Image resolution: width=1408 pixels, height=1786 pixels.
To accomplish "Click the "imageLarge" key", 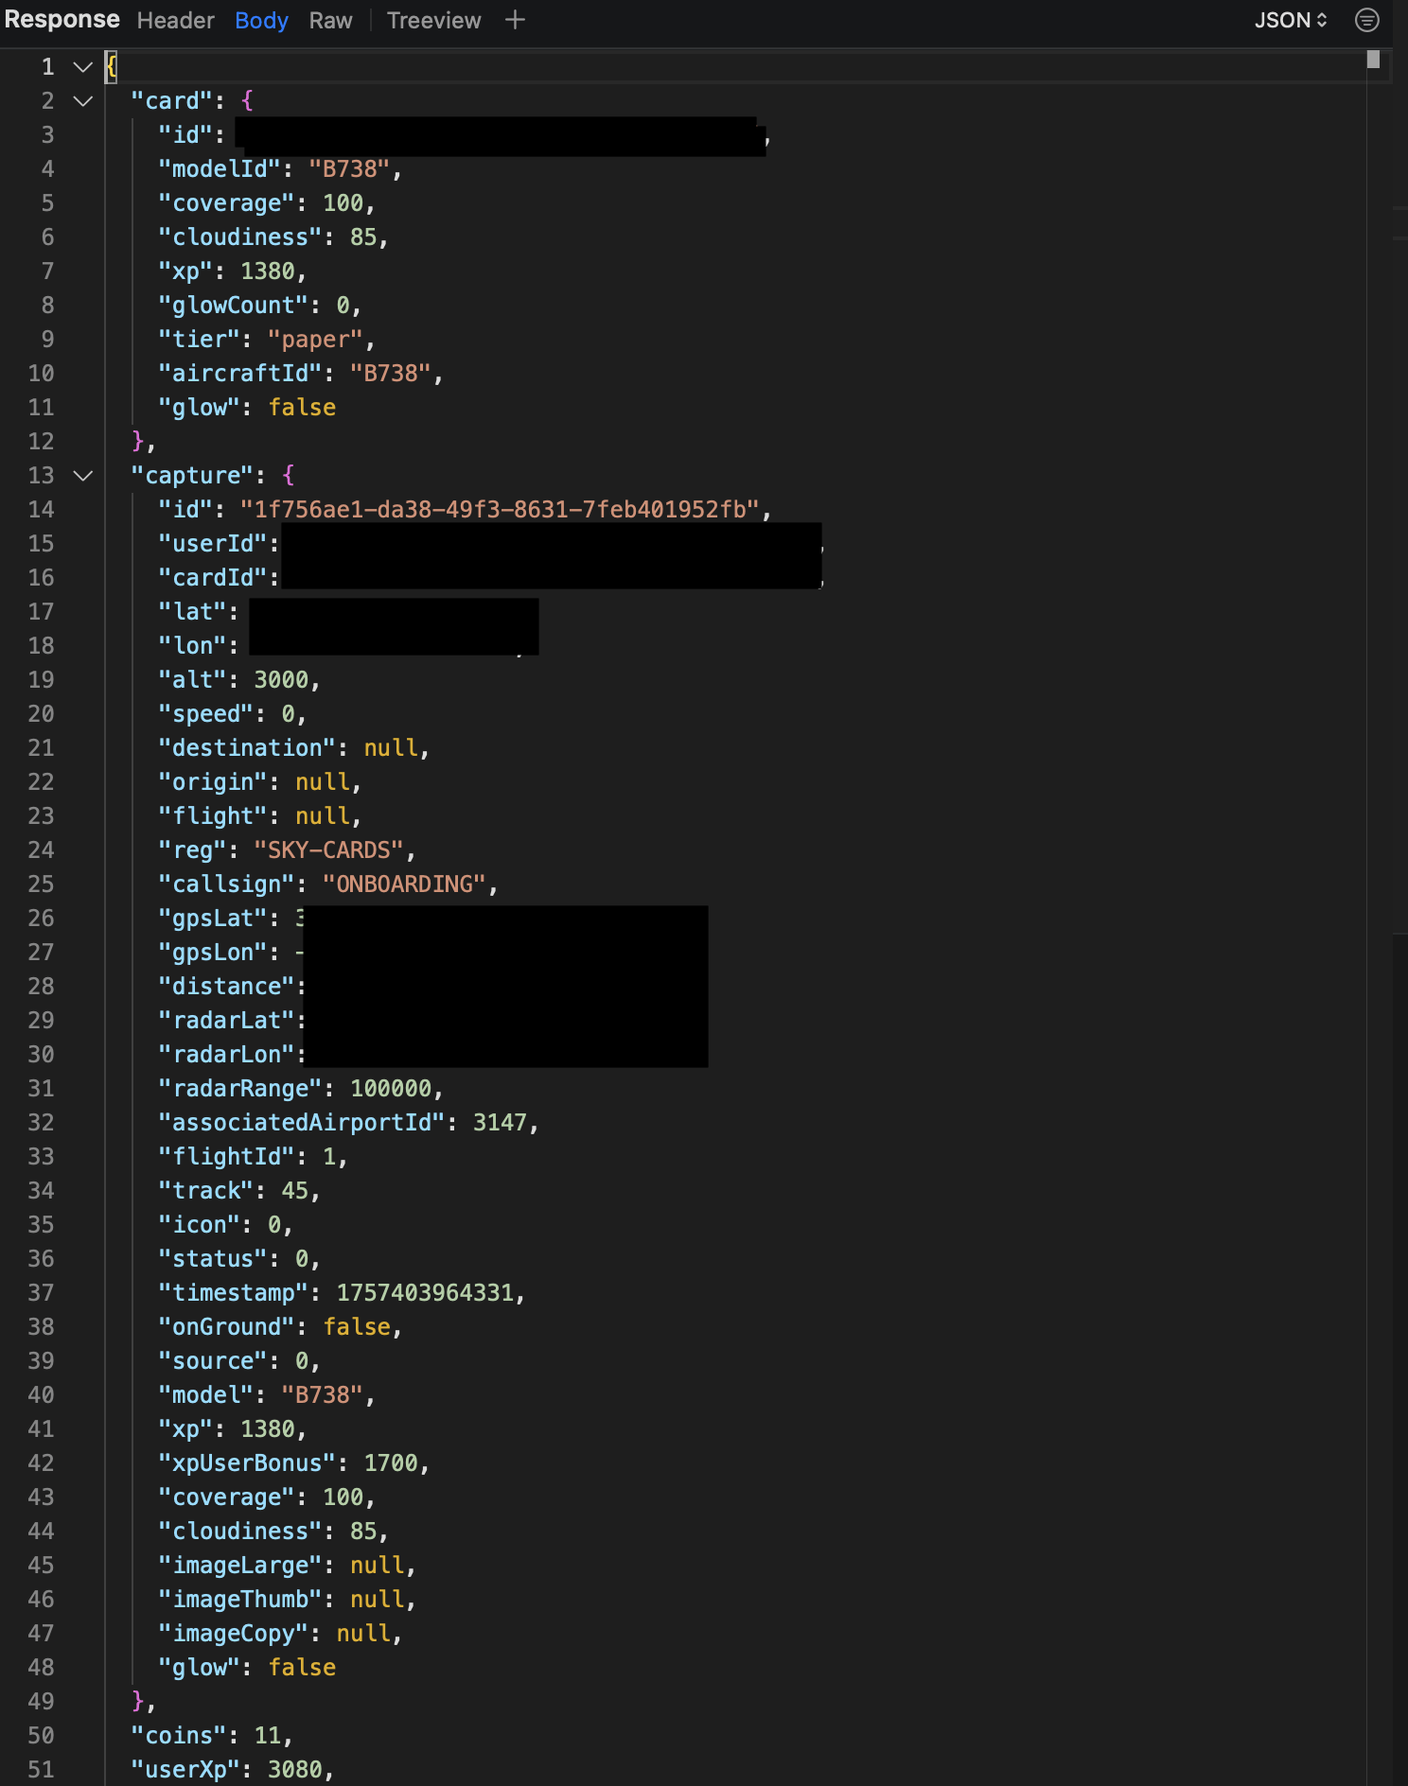I will [240, 1566].
